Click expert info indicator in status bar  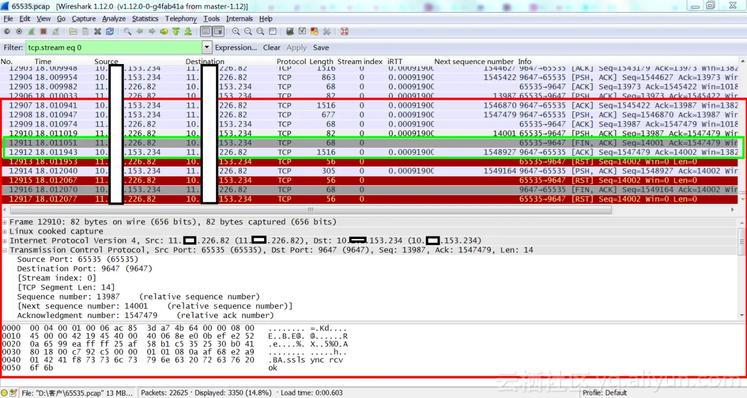(x=5, y=393)
